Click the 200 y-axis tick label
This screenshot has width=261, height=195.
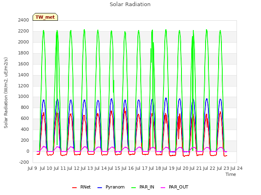pyautogui.click(x=25, y=140)
